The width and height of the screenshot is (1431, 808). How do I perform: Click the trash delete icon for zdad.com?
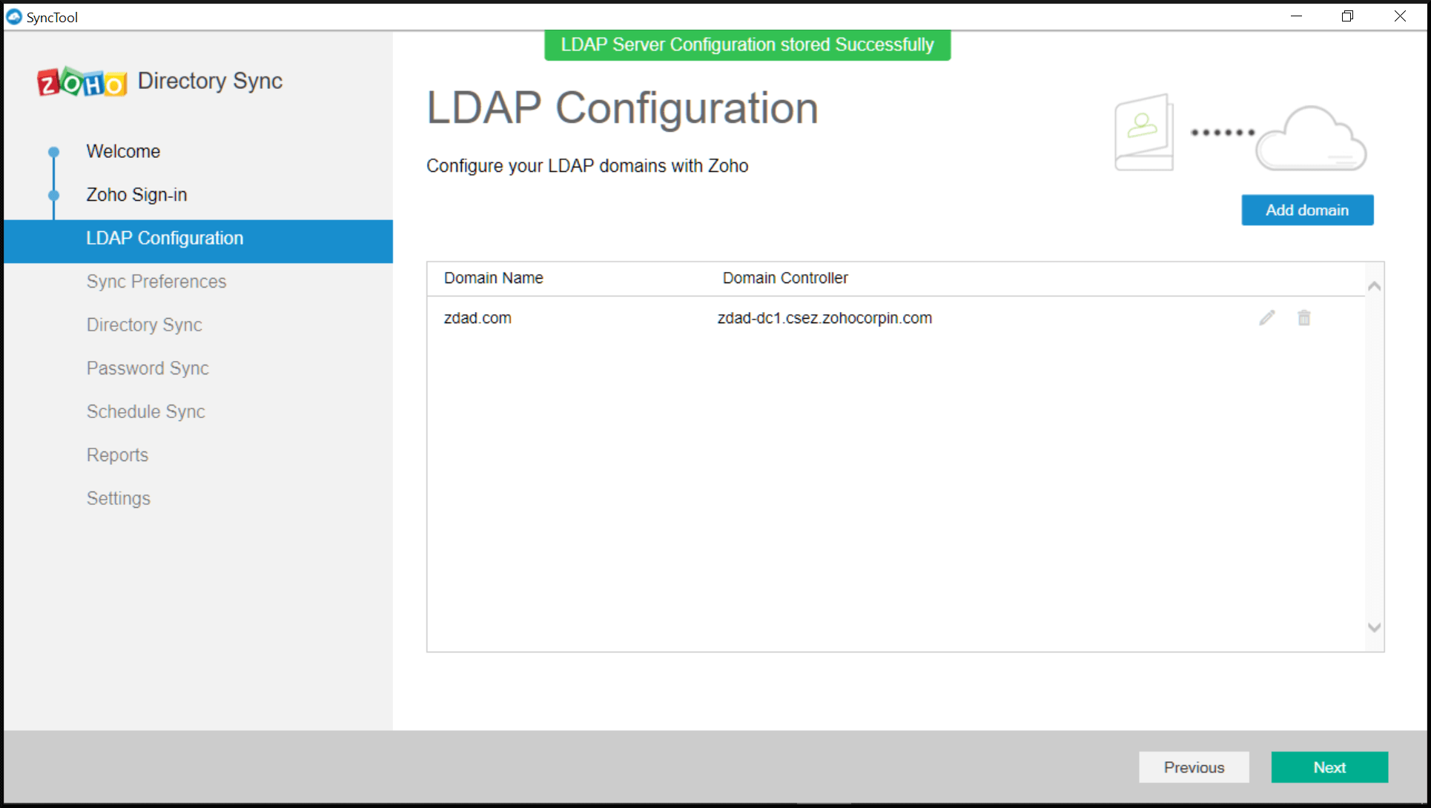pos(1303,318)
